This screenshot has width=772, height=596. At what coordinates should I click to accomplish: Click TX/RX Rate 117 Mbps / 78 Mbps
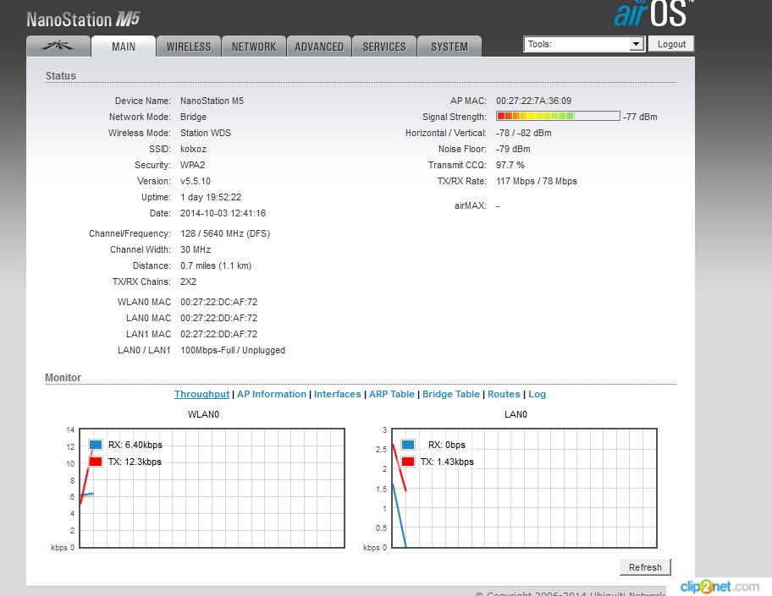click(536, 181)
